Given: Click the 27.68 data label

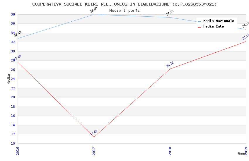Looking at the screenshot, I should pyautogui.click(x=18, y=58).
